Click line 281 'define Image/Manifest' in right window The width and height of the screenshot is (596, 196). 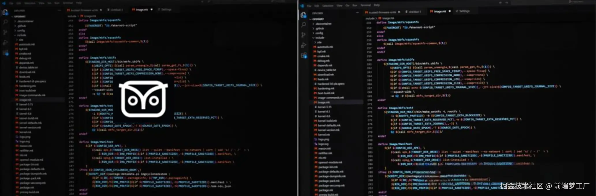pyautogui.click(x=395, y=144)
